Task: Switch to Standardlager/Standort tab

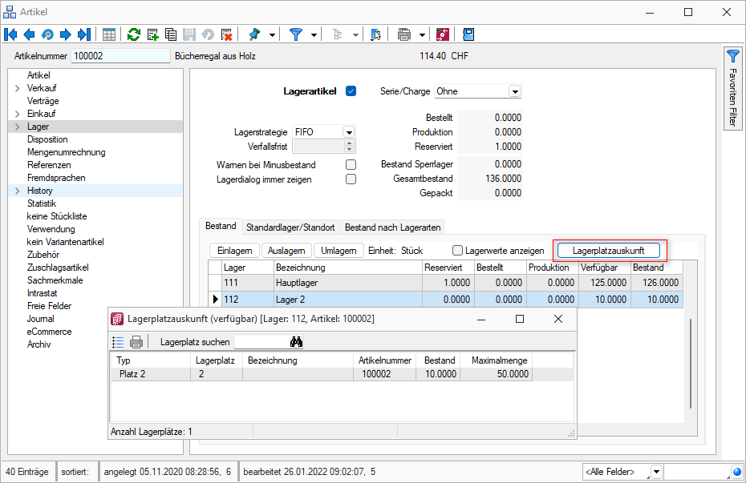Action: point(290,227)
